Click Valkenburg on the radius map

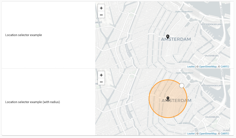click(212, 117)
